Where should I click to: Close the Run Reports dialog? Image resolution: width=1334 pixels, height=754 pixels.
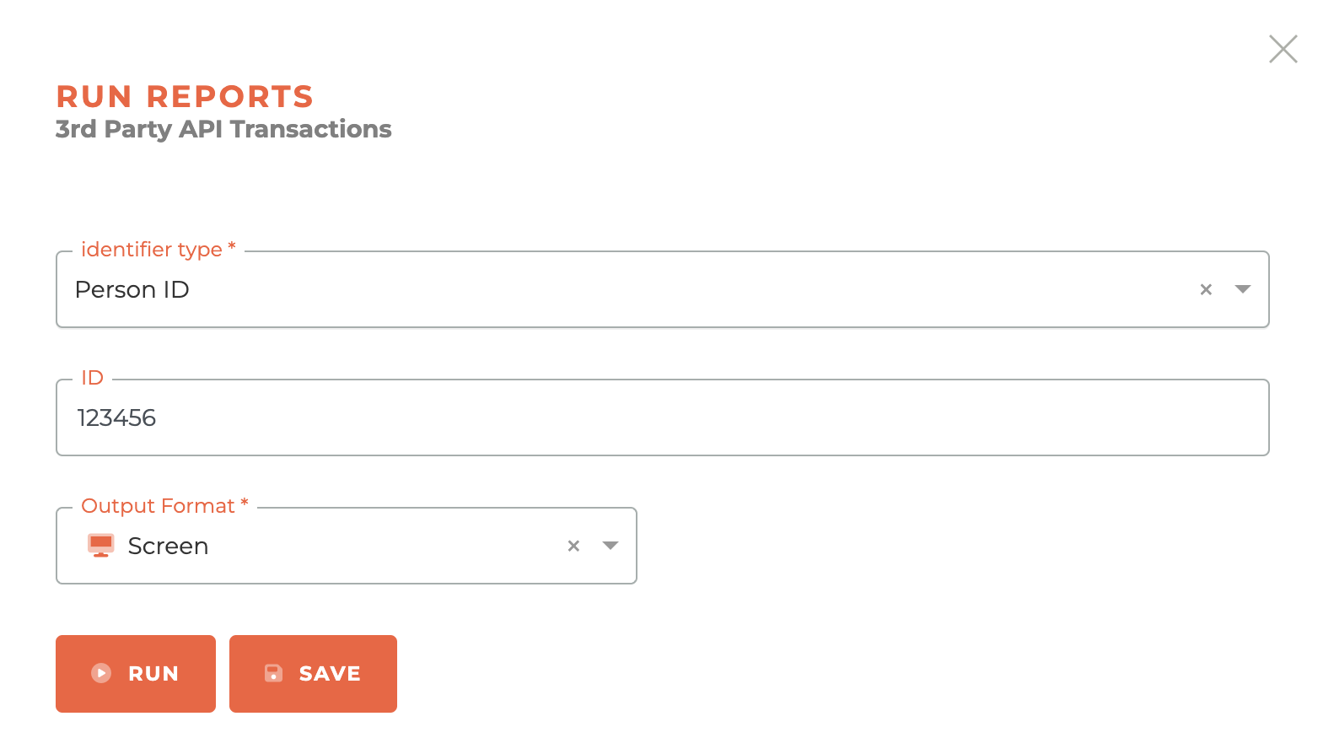point(1283,49)
